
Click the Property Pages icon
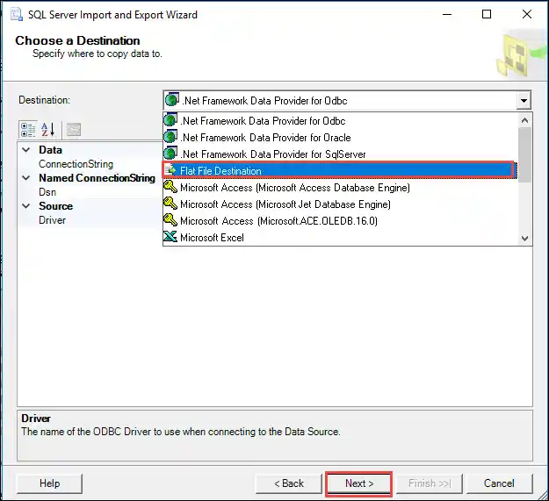coord(74,130)
